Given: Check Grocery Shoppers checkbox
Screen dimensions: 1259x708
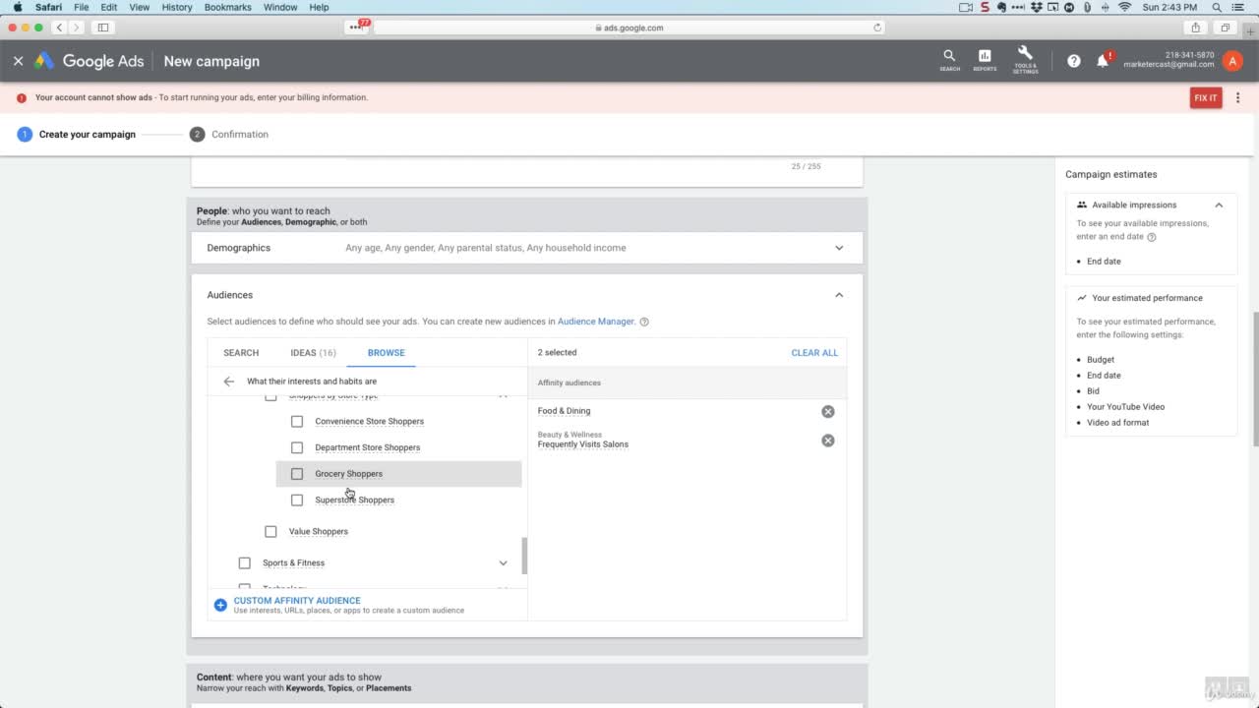Looking at the screenshot, I should [297, 474].
